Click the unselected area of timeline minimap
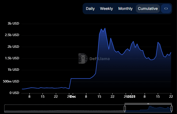 point(64,108)
